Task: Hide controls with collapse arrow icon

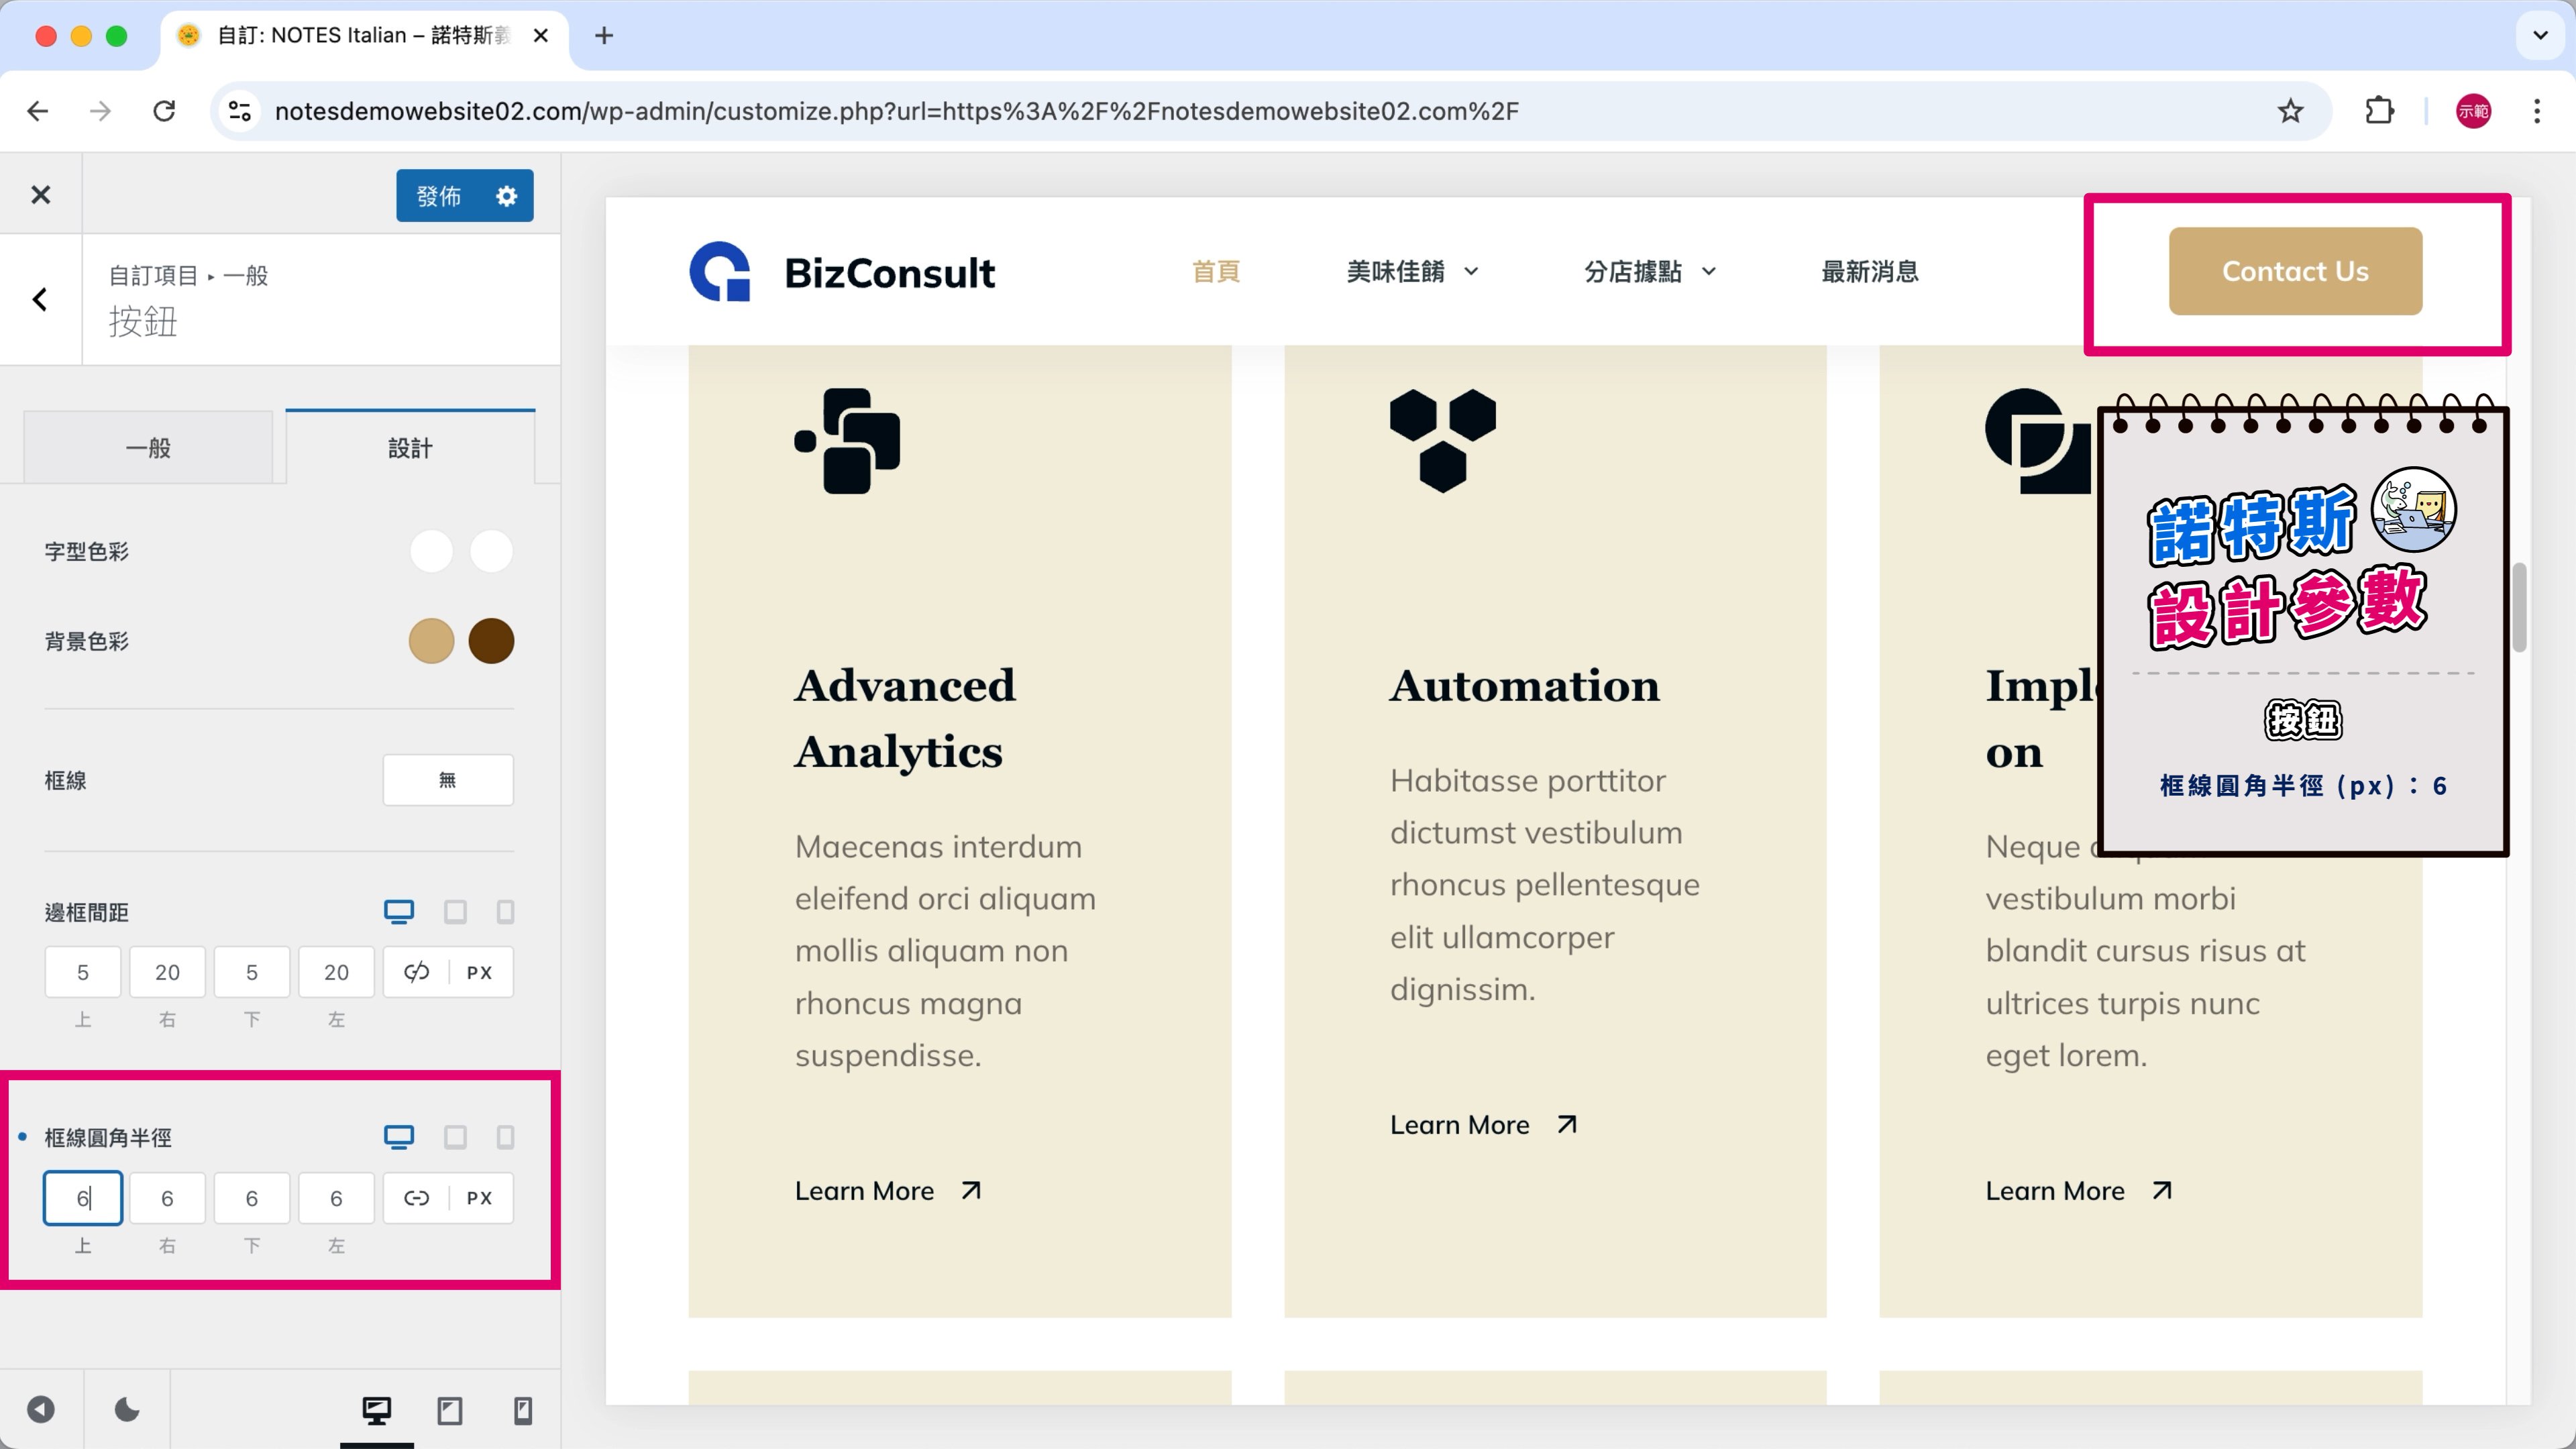Action: [40, 1410]
